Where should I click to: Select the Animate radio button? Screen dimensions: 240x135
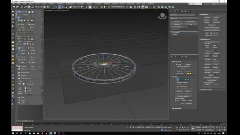185,64
